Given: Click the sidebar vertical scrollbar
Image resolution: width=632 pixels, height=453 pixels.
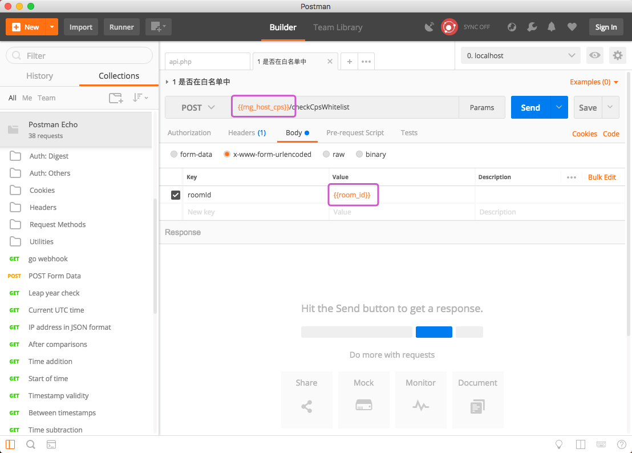Looking at the screenshot, I should tap(155, 257).
